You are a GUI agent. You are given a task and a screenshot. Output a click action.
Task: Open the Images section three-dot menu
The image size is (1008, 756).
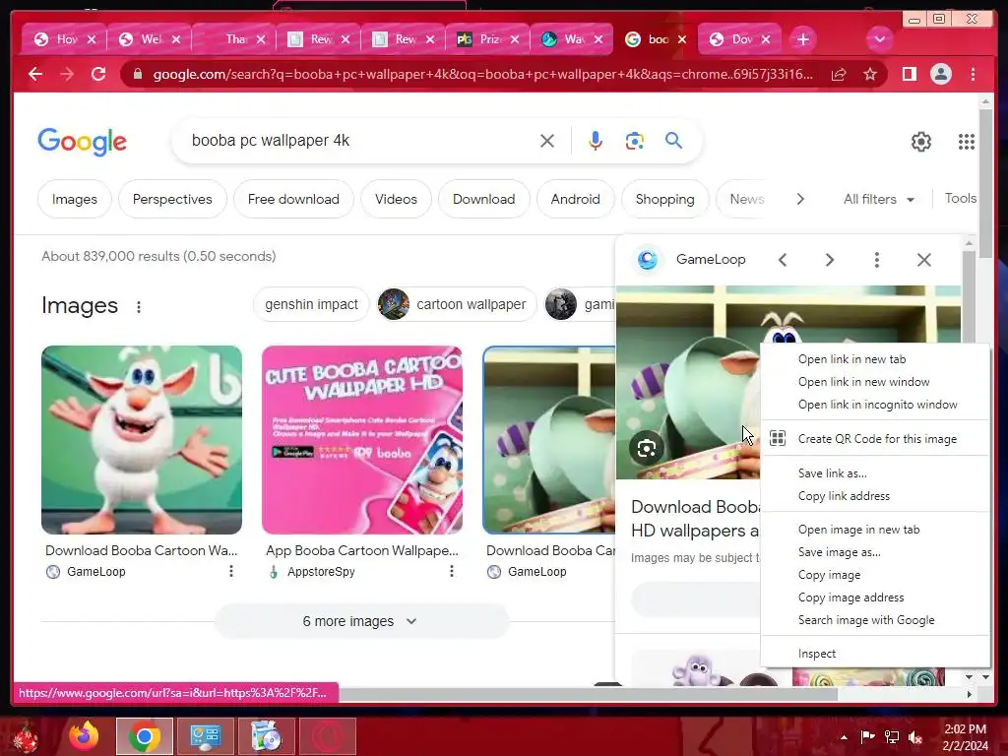(138, 307)
